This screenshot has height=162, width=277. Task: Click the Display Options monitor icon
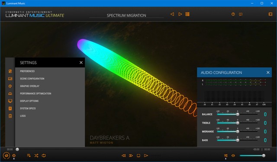10,101
